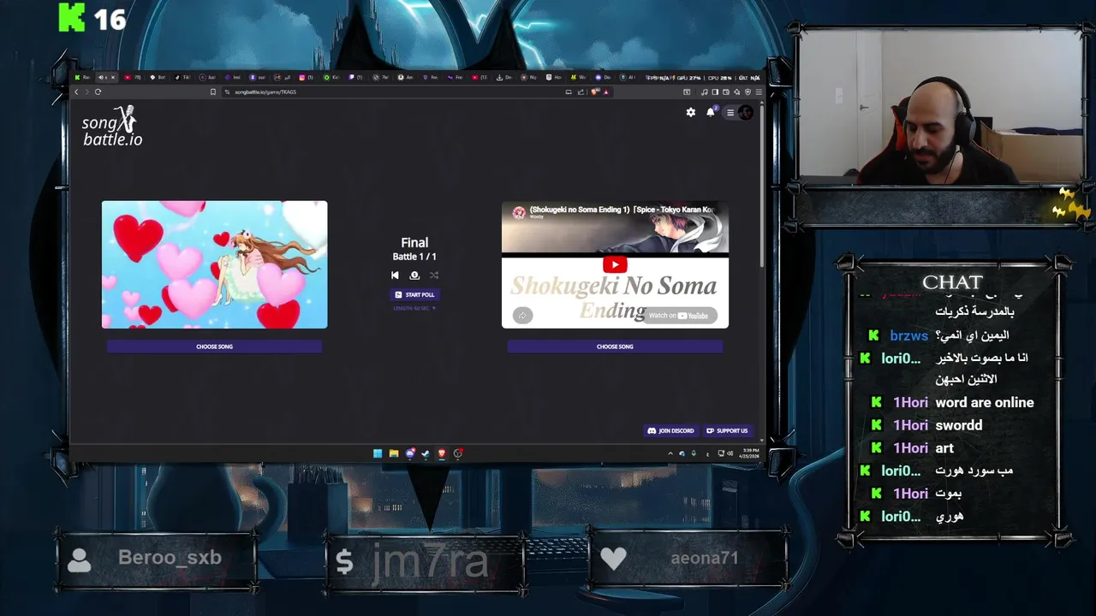Viewport: 1096px width, 616px height.
Task: Open Windows Start menu
Action: pos(378,453)
